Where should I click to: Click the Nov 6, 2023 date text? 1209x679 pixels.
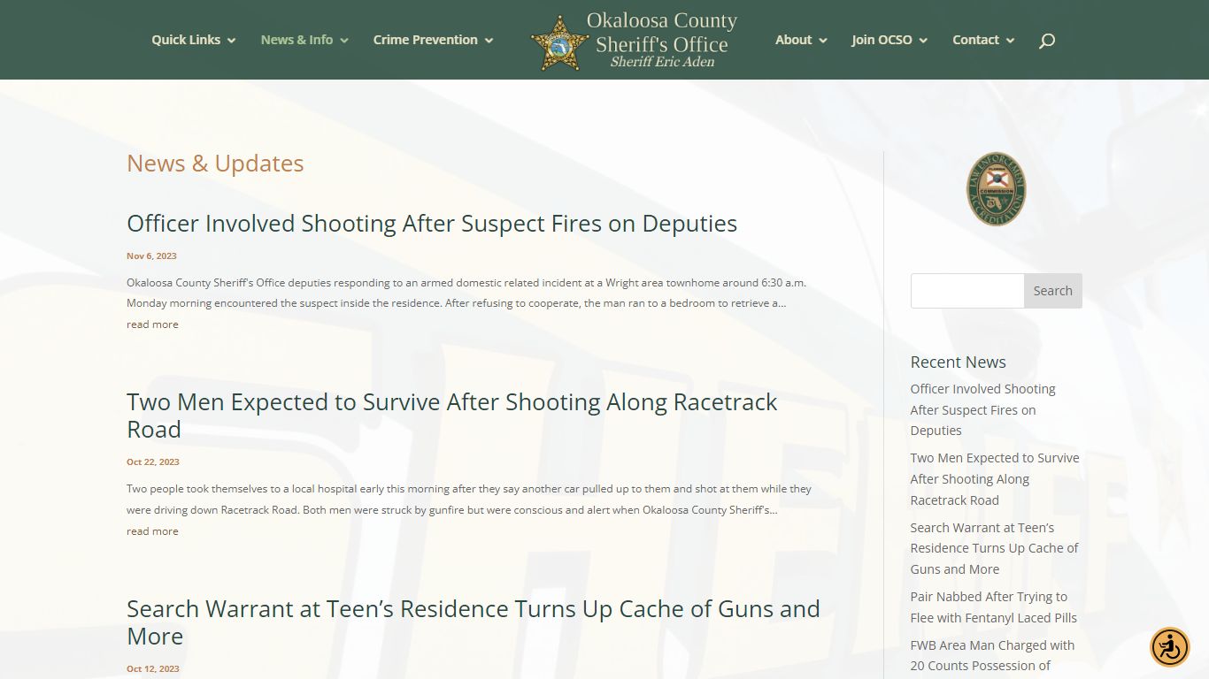[x=151, y=256]
